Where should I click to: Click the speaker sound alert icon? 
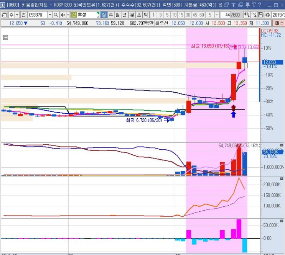pos(63,15)
